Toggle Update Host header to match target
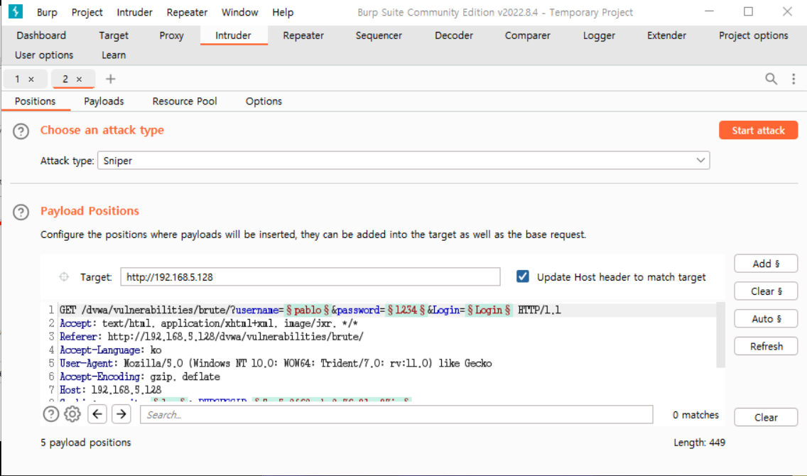The image size is (807, 476). point(522,276)
